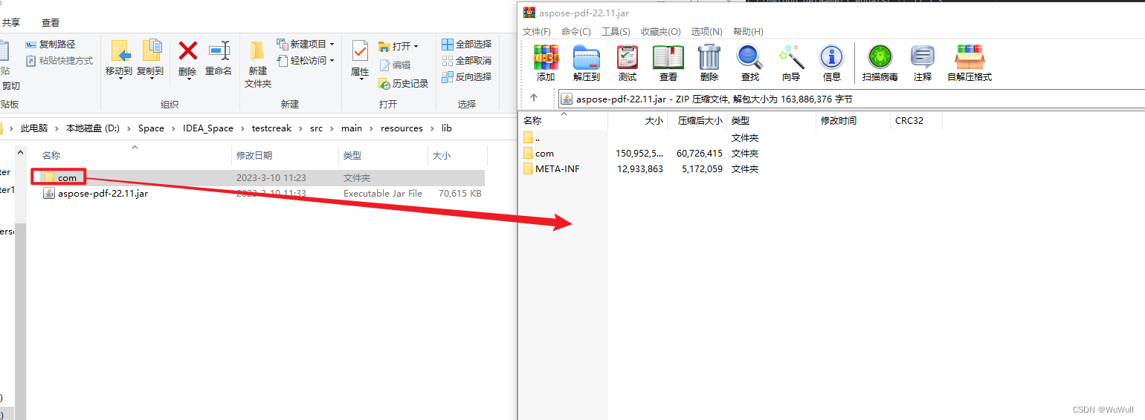Click Move to (移动到) in Explorer ribbon
Screen dimensions: 1145x420
(119, 59)
